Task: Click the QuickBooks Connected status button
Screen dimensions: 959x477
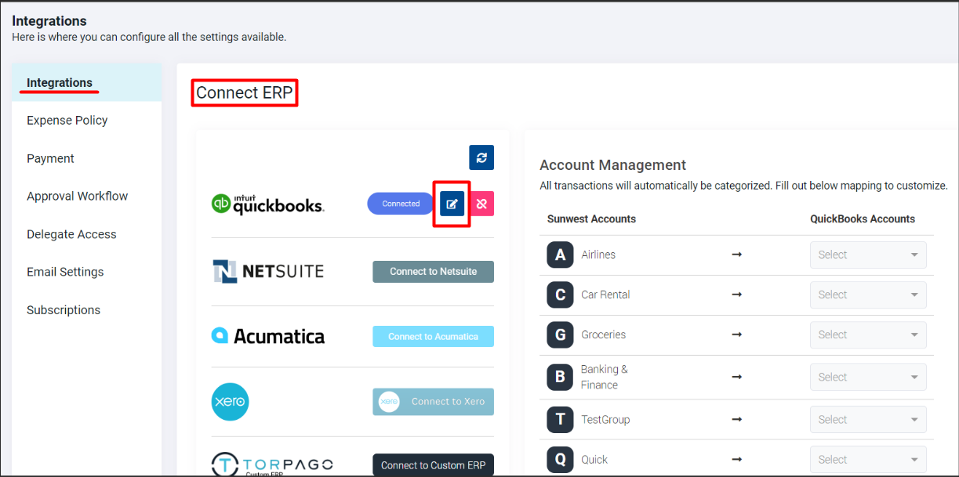Action: coord(401,204)
